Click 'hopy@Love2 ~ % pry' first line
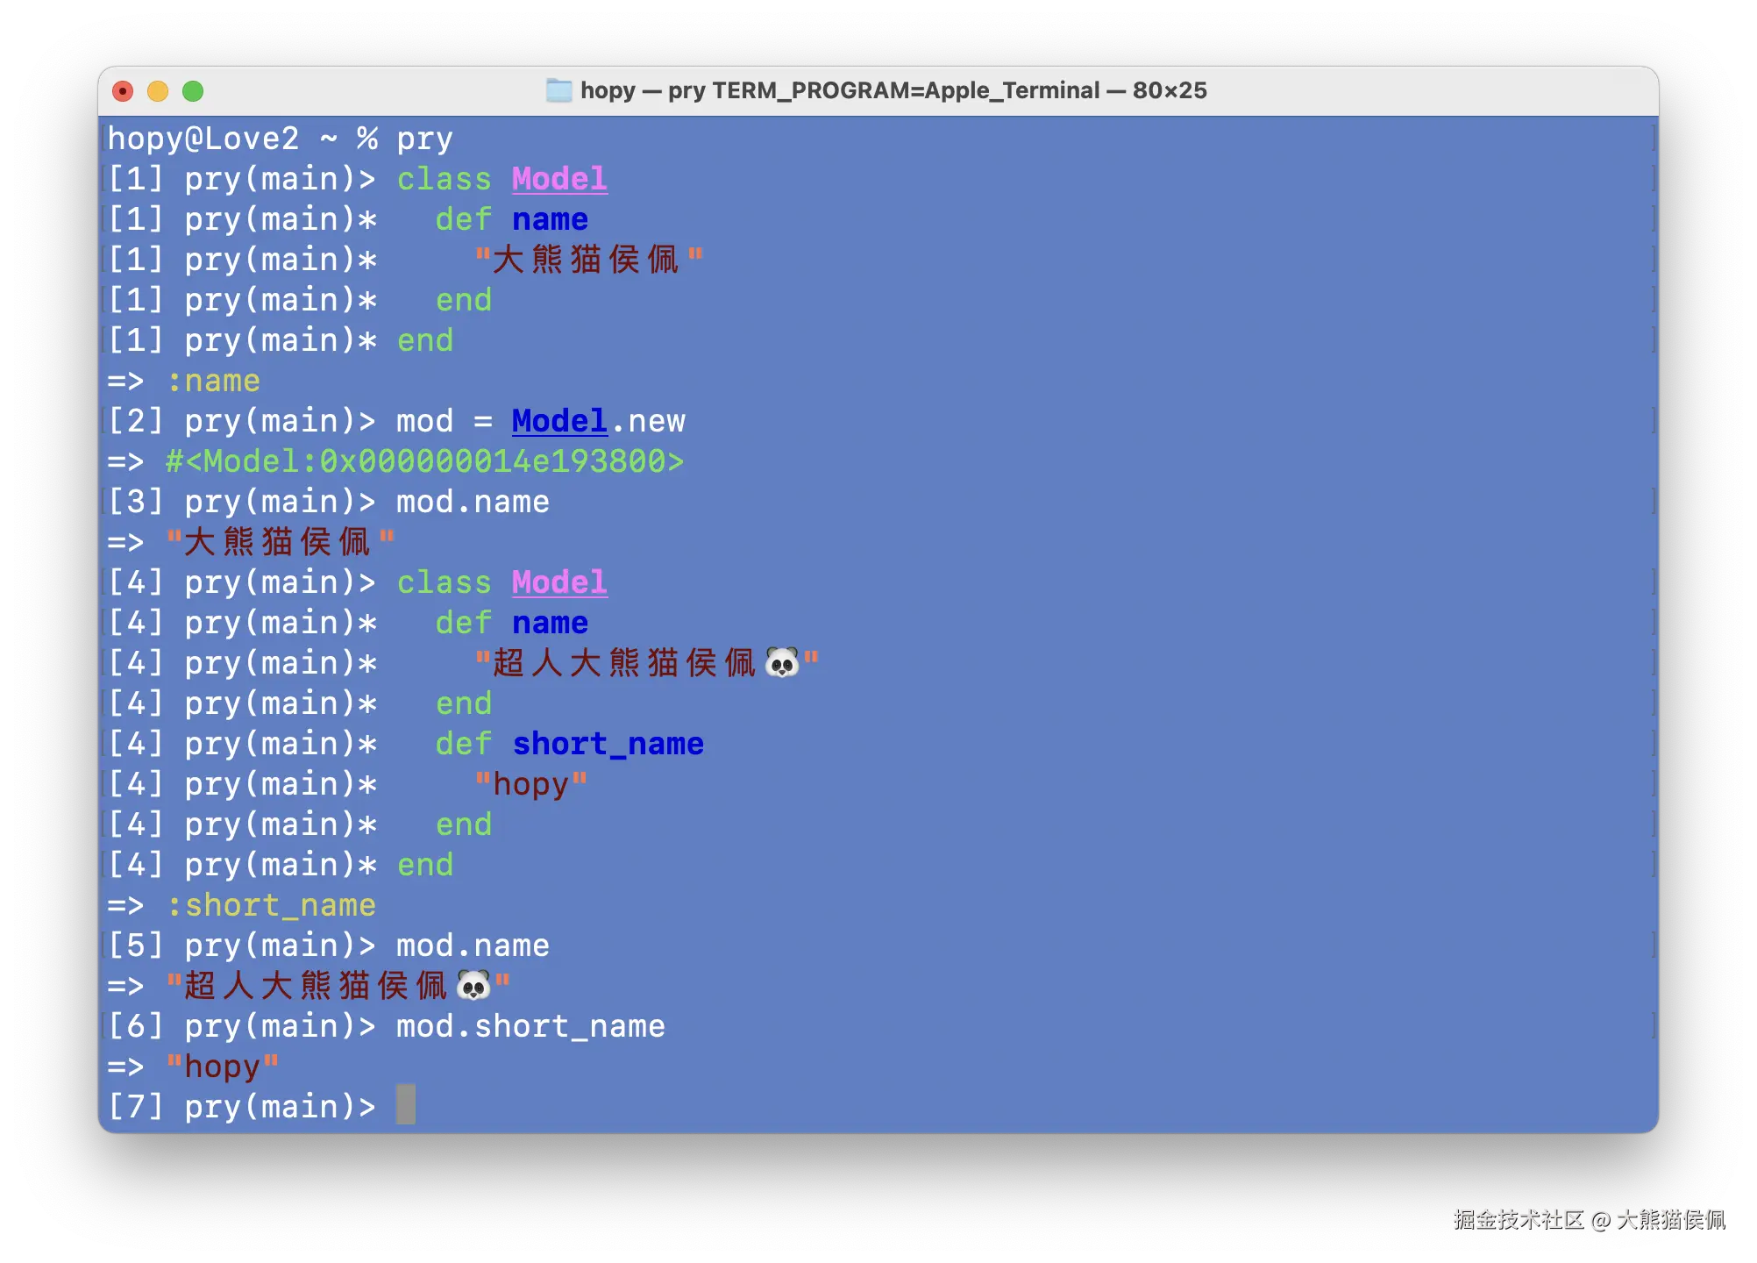Screen dimensions: 1757x1263 click(x=281, y=139)
